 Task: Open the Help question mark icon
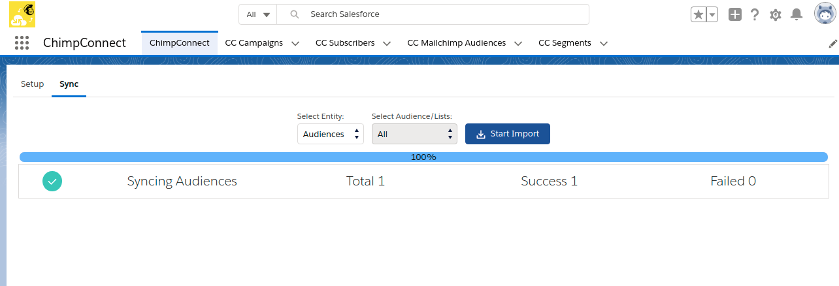pos(755,14)
